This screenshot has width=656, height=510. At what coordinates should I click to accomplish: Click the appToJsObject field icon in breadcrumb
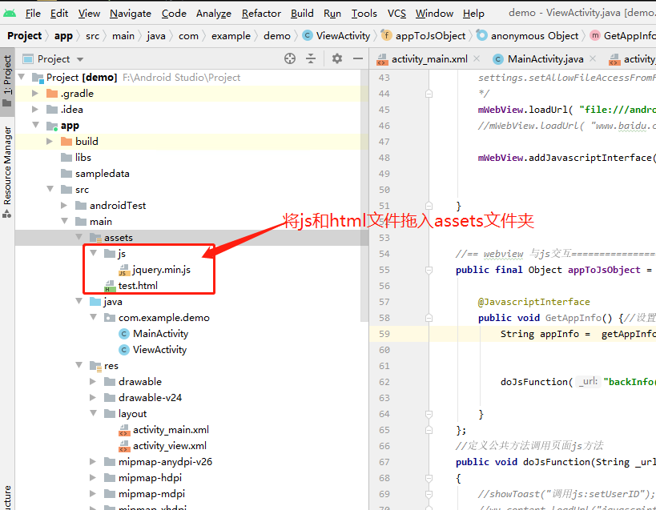pos(384,35)
